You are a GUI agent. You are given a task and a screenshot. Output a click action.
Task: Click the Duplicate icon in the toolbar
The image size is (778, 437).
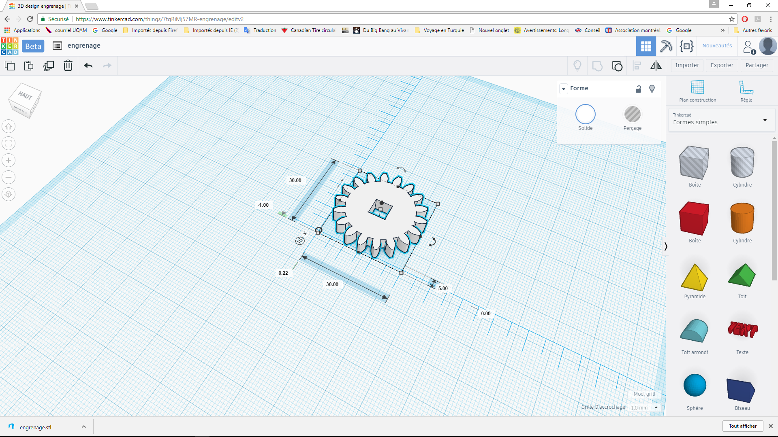pos(49,66)
